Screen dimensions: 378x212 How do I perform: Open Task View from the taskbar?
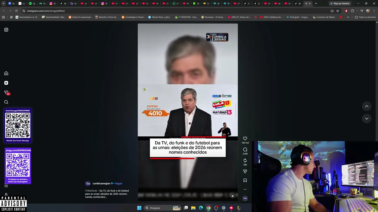[186, 208]
